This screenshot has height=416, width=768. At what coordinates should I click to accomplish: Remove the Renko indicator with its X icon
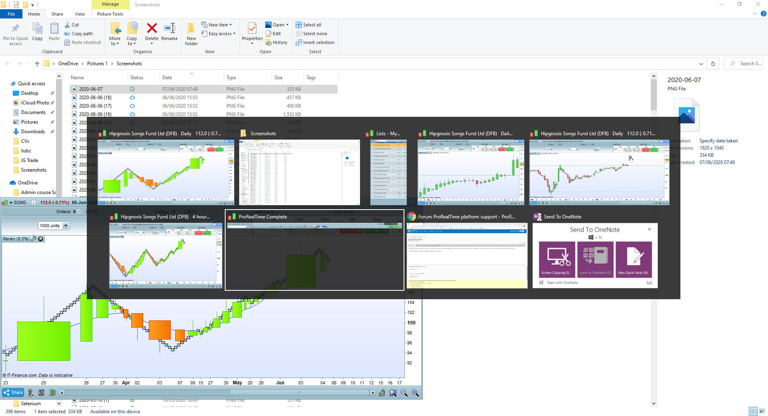[41, 239]
